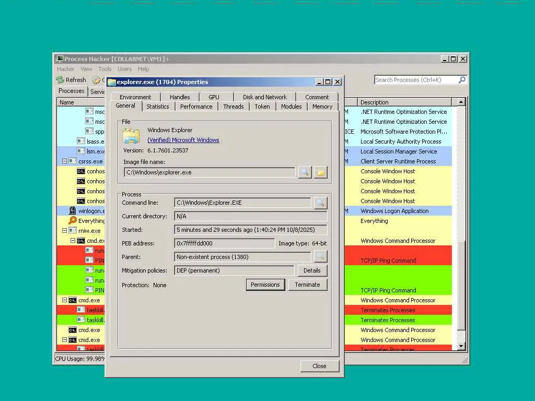This screenshot has width=535, height=401.
Task: Click the Description column header
Action: (x=404, y=102)
